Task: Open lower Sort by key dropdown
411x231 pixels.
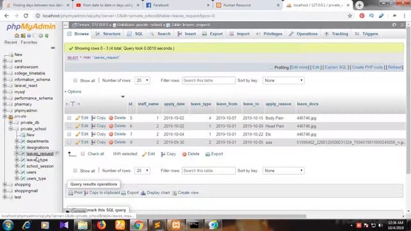Action: (283, 171)
